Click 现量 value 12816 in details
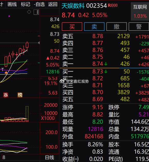This screenshot has width=149, height=162. point(95,129)
